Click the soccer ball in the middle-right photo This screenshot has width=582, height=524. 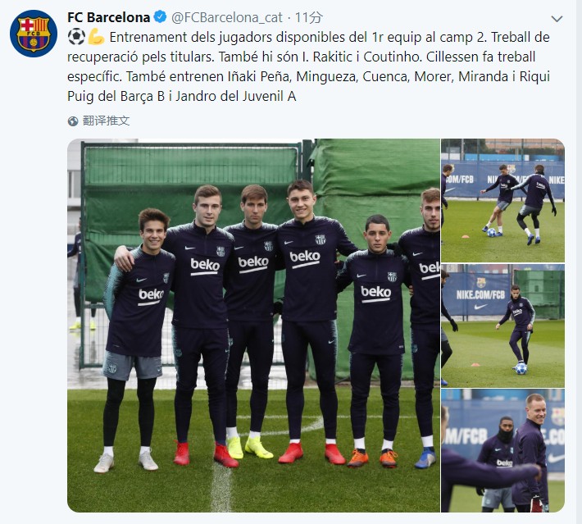point(521,368)
